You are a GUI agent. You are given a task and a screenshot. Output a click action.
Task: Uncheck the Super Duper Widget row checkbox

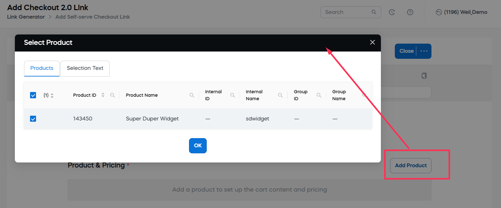pyautogui.click(x=33, y=119)
